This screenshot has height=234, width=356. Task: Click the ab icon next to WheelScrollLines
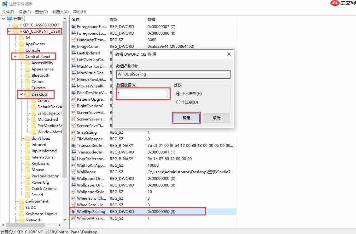tap(73, 205)
